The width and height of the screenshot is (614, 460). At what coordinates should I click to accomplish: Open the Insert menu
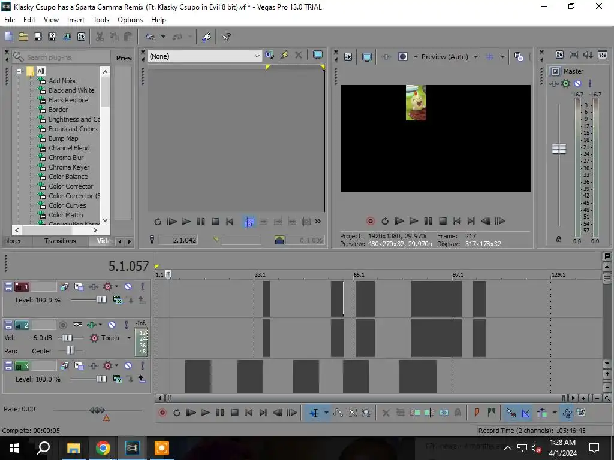pyautogui.click(x=76, y=20)
